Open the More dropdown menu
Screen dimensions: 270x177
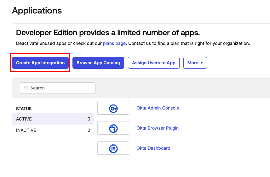tap(195, 63)
